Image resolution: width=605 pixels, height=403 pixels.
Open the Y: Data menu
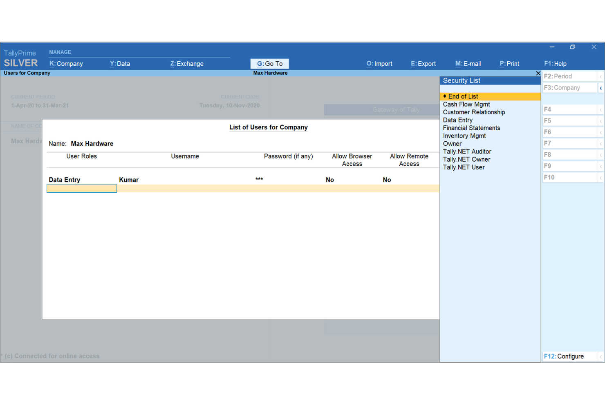tap(119, 64)
